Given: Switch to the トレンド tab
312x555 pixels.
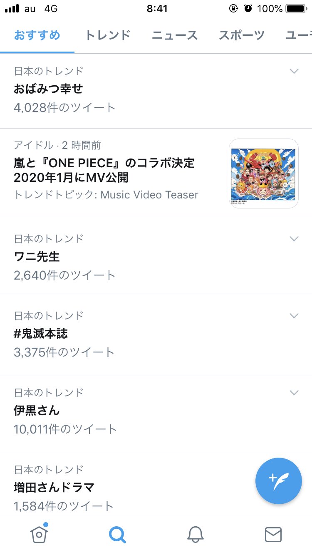Looking at the screenshot, I should point(108,35).
